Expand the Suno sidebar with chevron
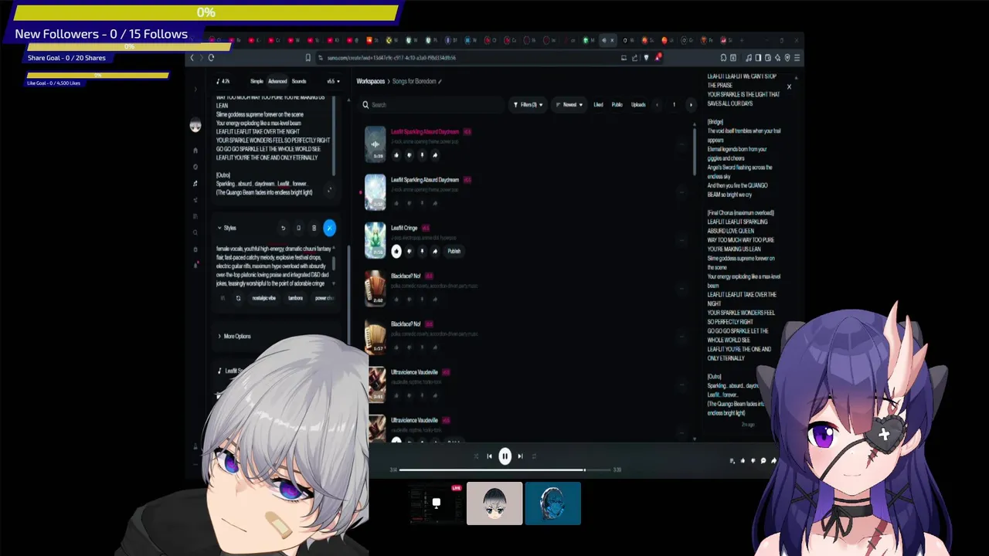 point(195,90)
